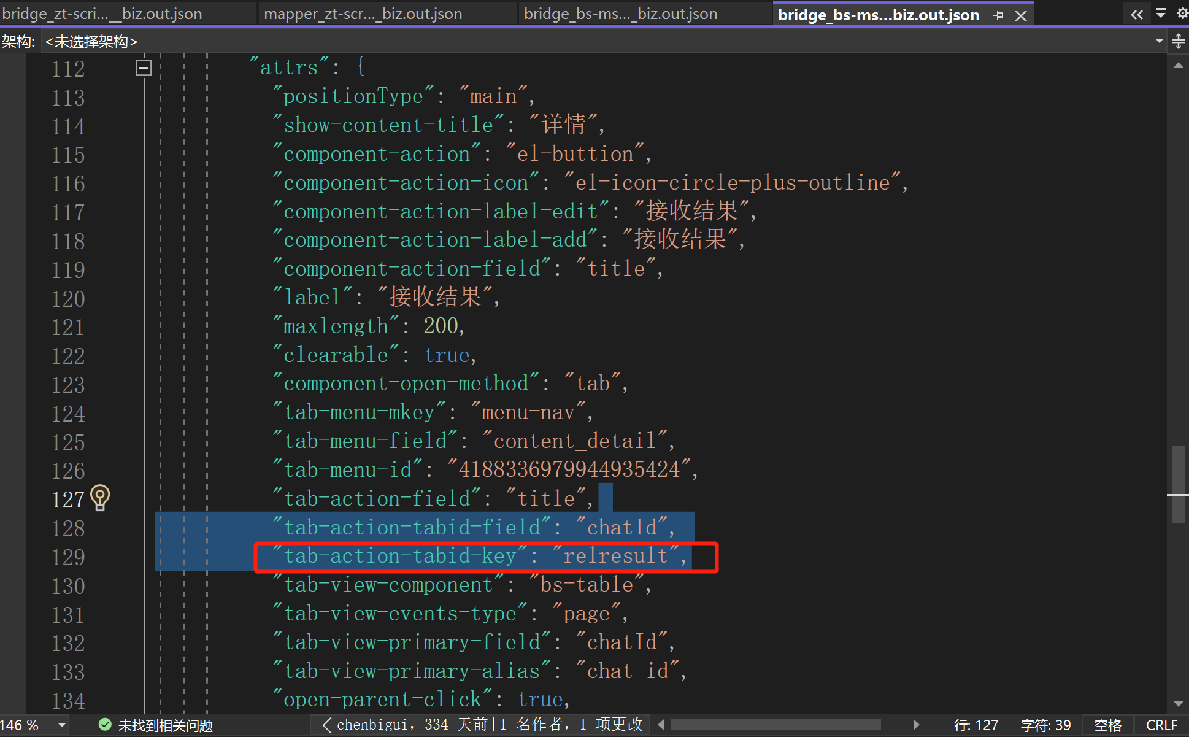
Task: Open the 146 % zoom dropdown
Action: tap(61, 725)
